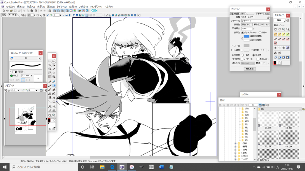Image resolution: width=305 pixels, height=171 pixels.
Task: Open the 編集(E) menu
Action: click(21, 6)
